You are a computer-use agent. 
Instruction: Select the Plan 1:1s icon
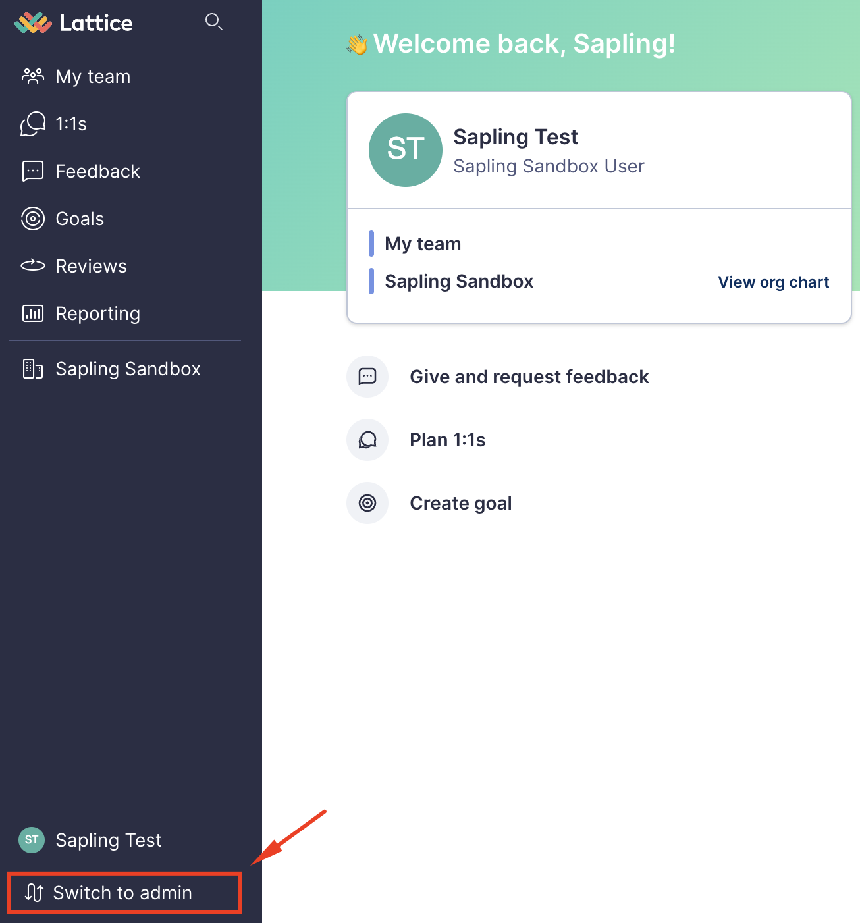point(367,439)
